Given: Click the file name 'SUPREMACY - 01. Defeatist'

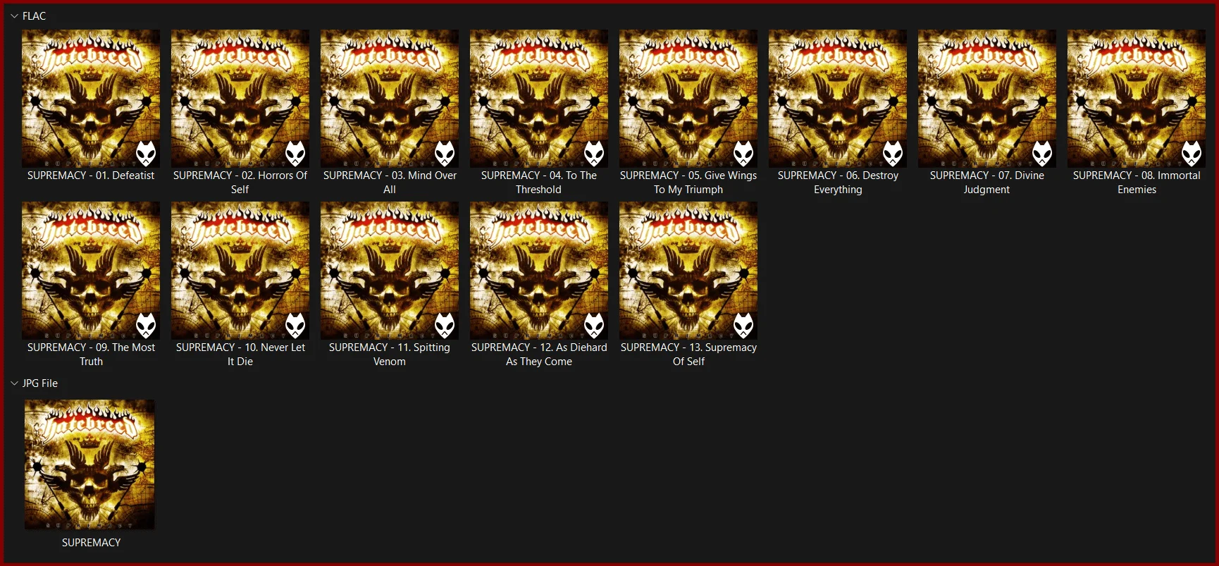Looking at the screenshot, I should click(91, 176).
